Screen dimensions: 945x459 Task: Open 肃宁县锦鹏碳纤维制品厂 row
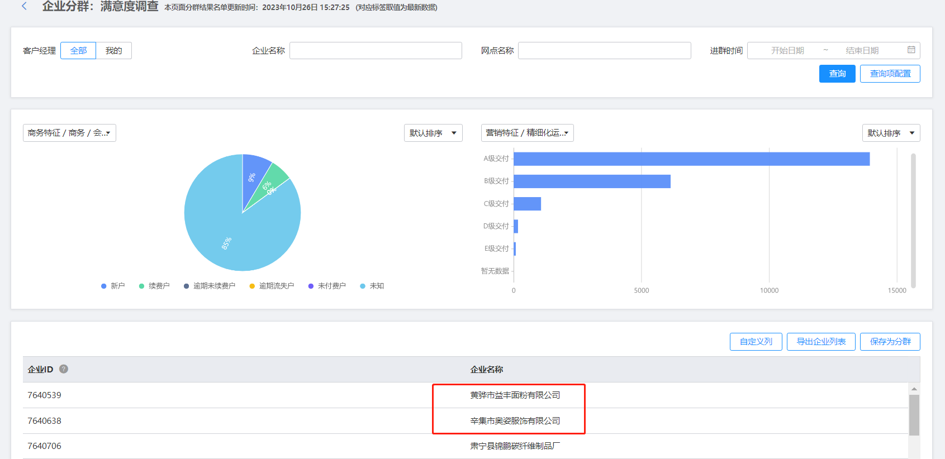tap(515, 446)
